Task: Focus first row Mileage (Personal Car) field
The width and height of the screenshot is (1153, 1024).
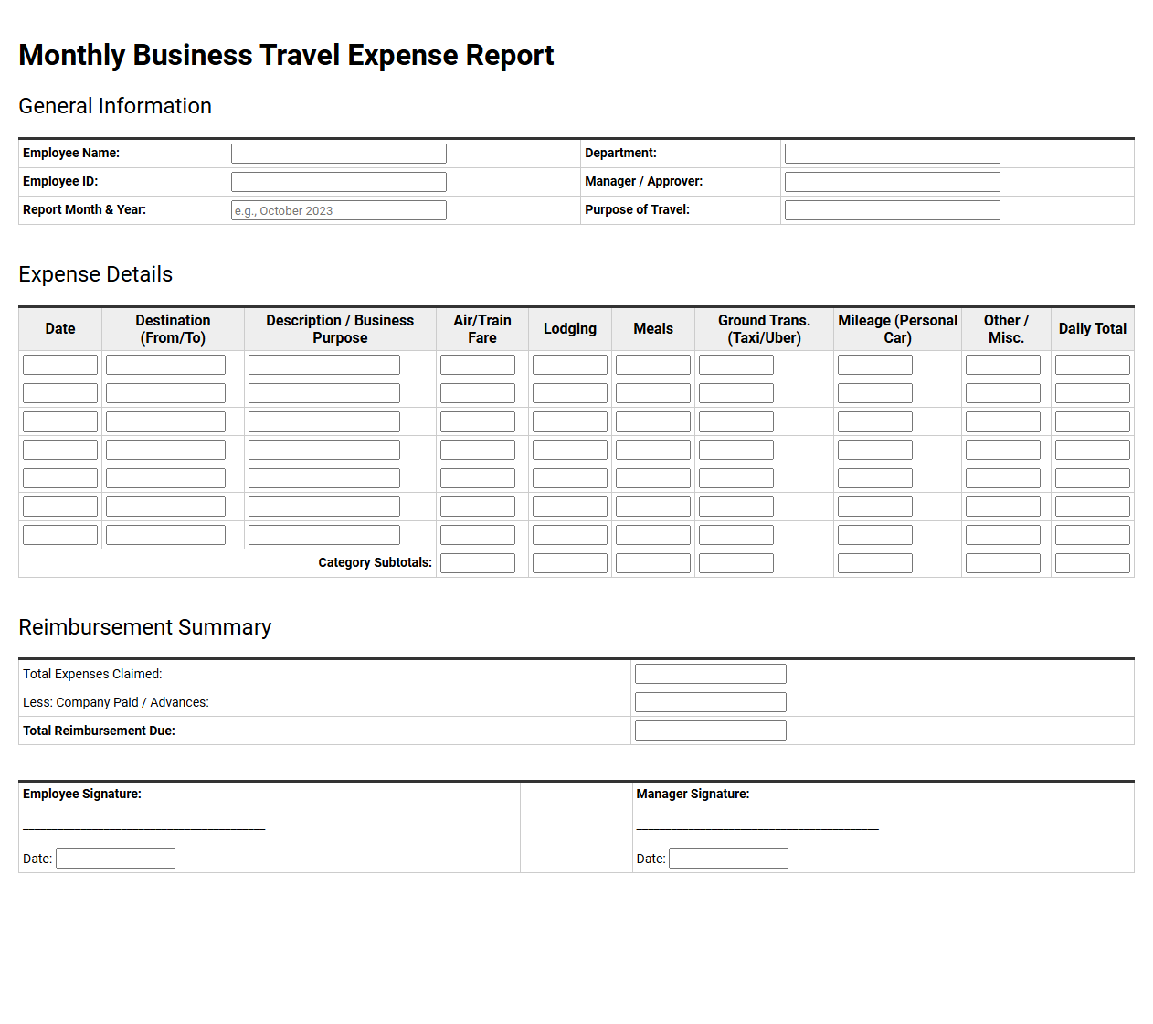Action: [x=875, y=365]
